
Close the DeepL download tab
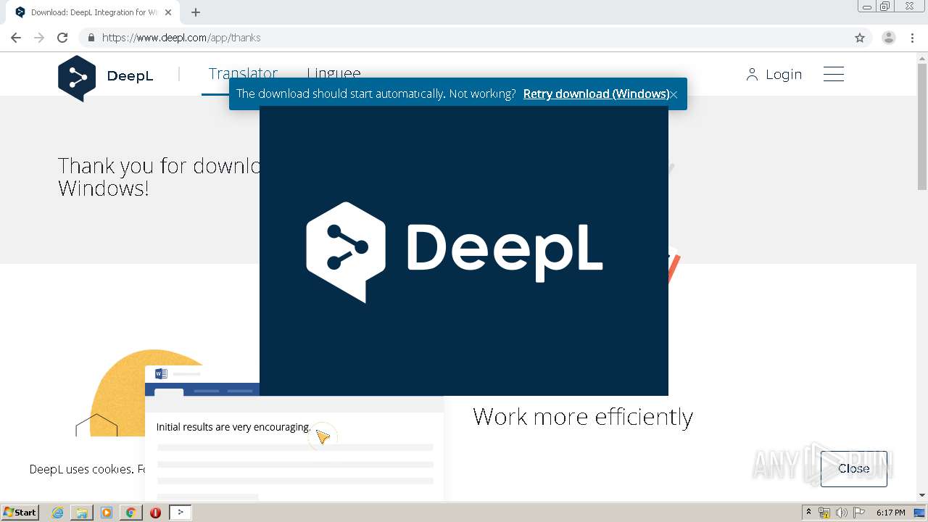coord(168,12)
